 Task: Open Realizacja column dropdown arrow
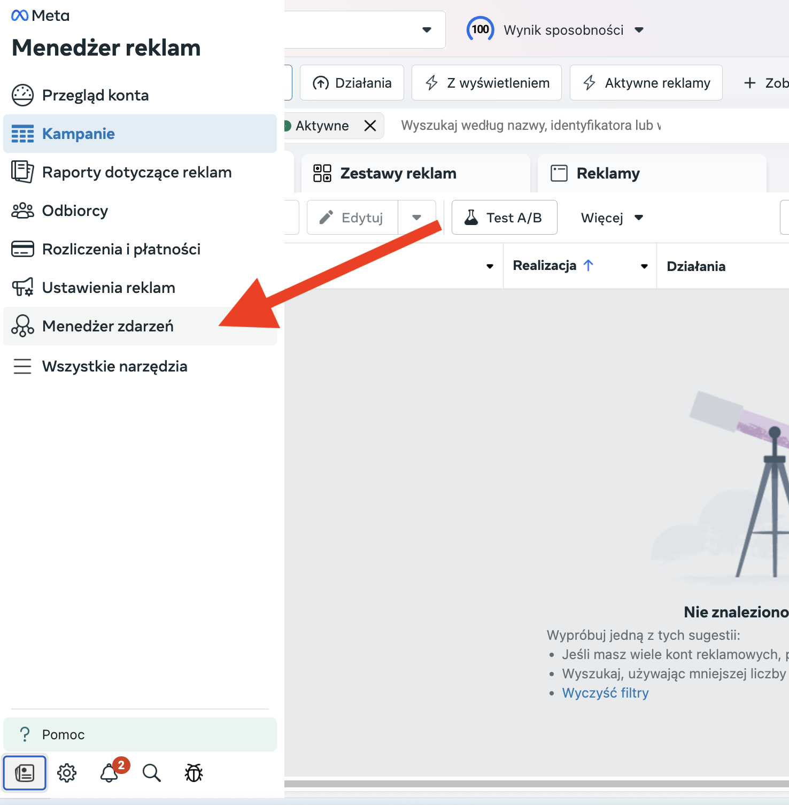pyautogui.click(x=645, y=266)
